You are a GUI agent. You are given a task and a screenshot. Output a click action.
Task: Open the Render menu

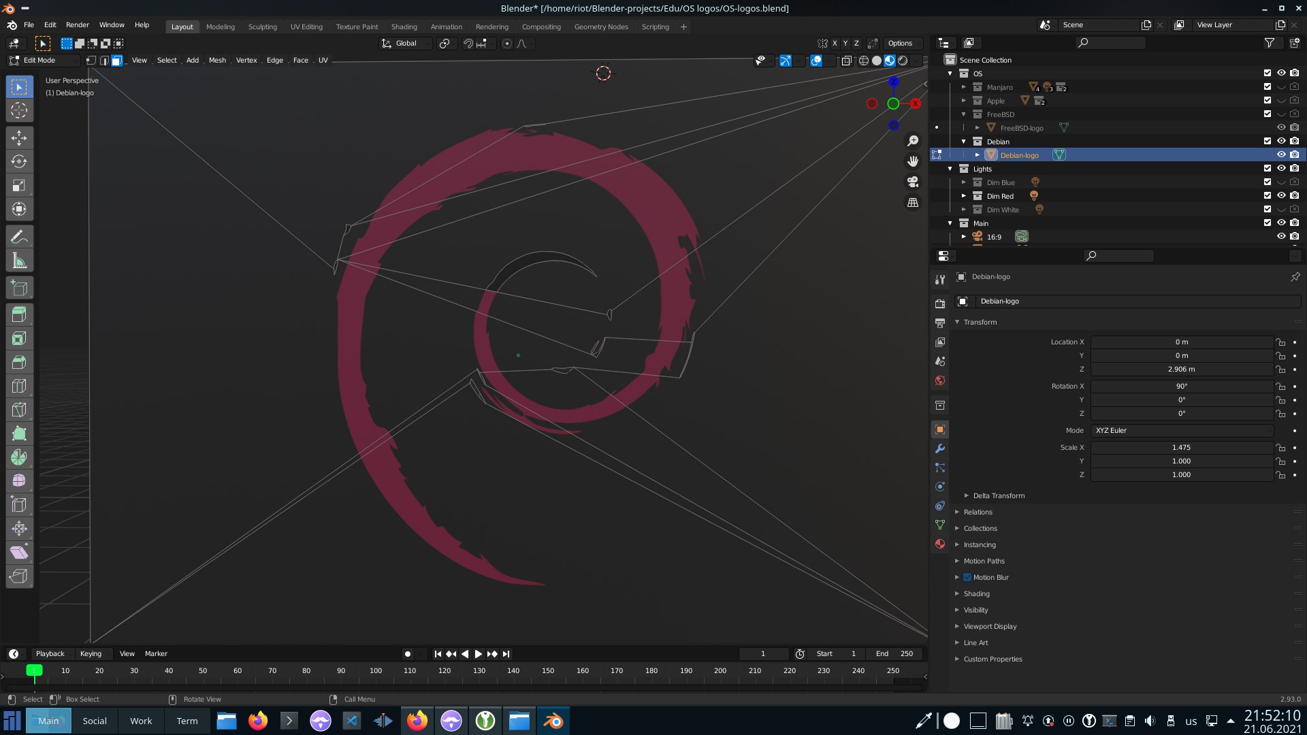point(77,25)
